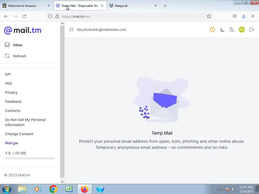Click the Temp Mail heading
259x194 pixels.
click(x=162, y=133)
